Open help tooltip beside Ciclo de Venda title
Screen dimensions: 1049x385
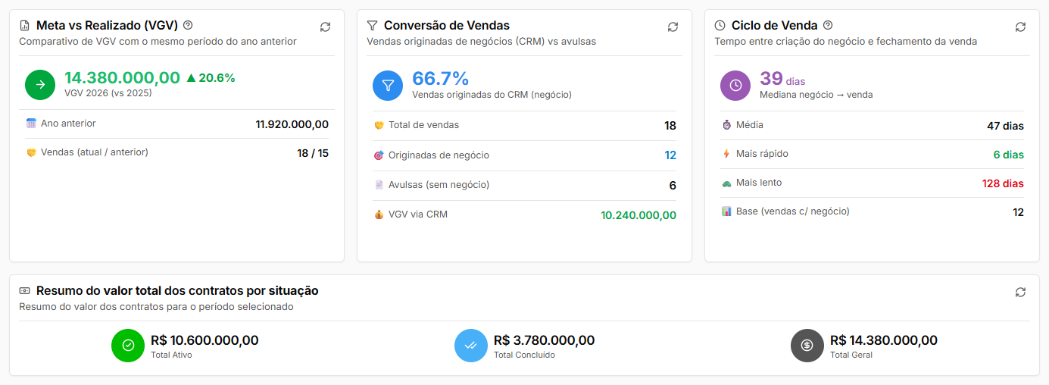pos(828,25)
